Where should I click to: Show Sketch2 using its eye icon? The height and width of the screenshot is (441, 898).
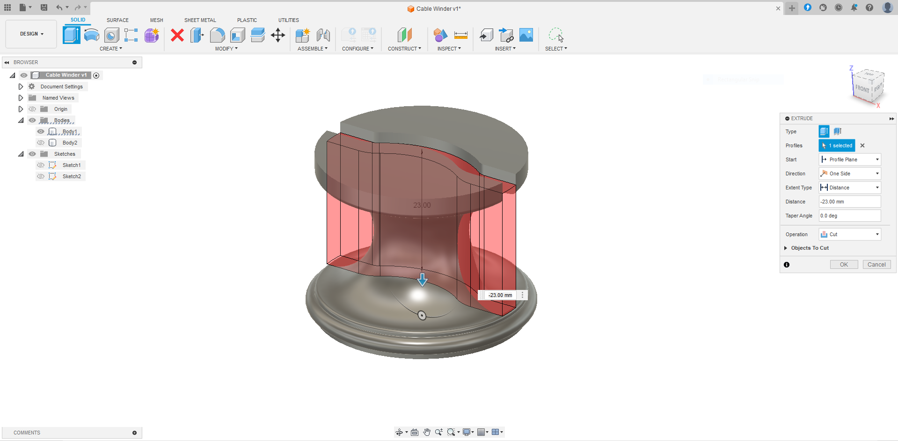point(41,176)
